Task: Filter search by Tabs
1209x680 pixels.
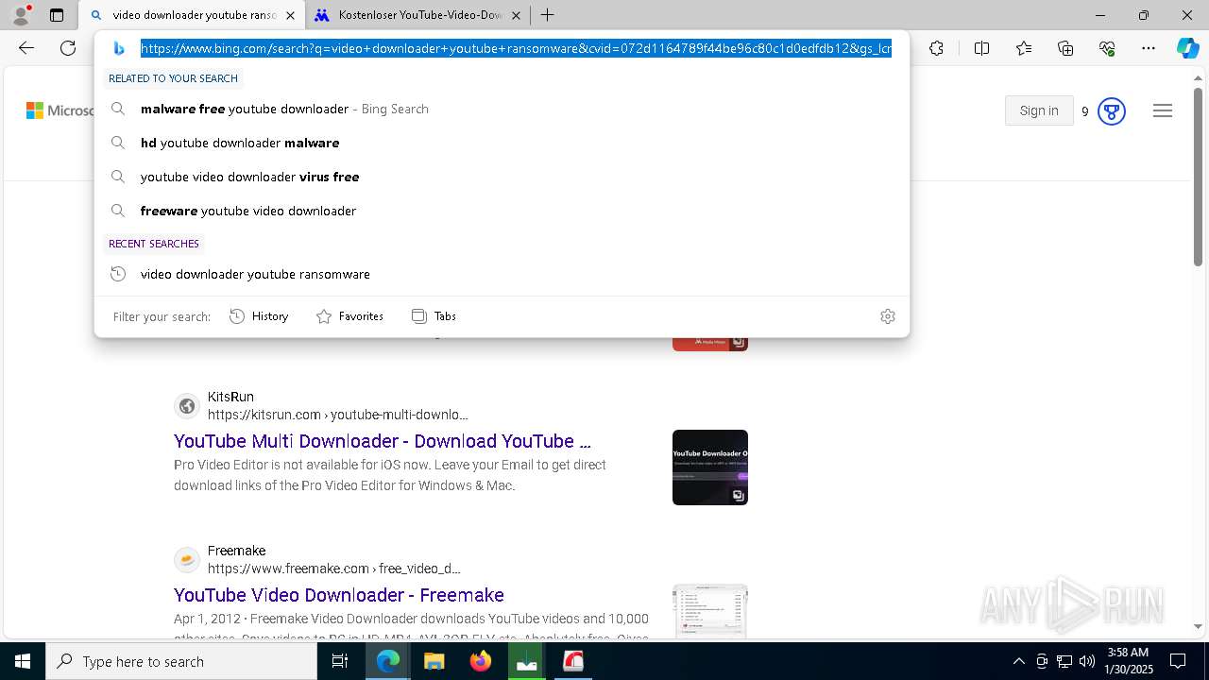Action: 434,316
